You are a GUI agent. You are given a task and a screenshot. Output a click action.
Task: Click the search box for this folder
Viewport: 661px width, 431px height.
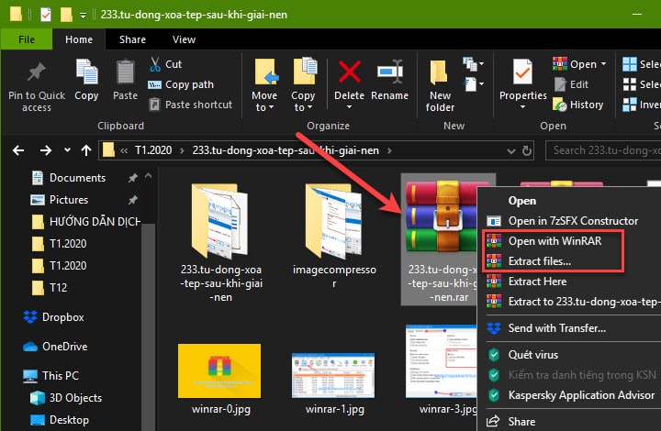603,150
